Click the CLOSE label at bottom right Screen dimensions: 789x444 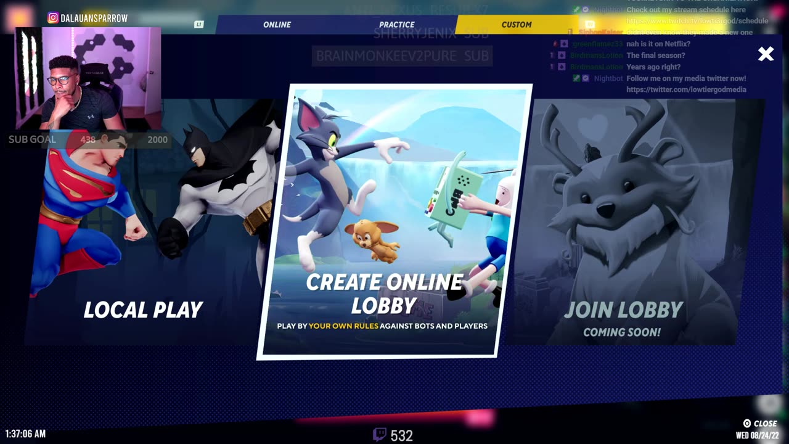point(765,424)
